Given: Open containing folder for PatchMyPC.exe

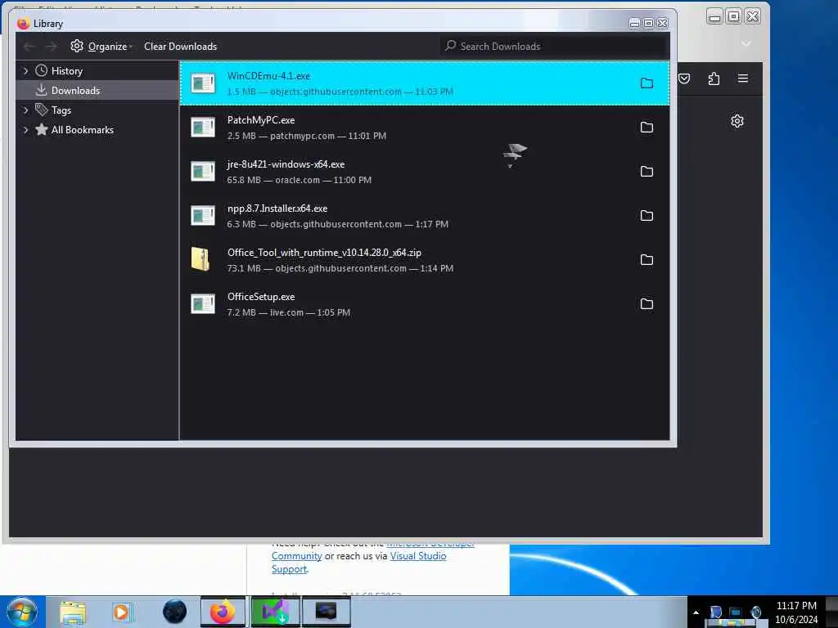Looking at the screenshot, I should pyautogui.click(x=647, y=128).
